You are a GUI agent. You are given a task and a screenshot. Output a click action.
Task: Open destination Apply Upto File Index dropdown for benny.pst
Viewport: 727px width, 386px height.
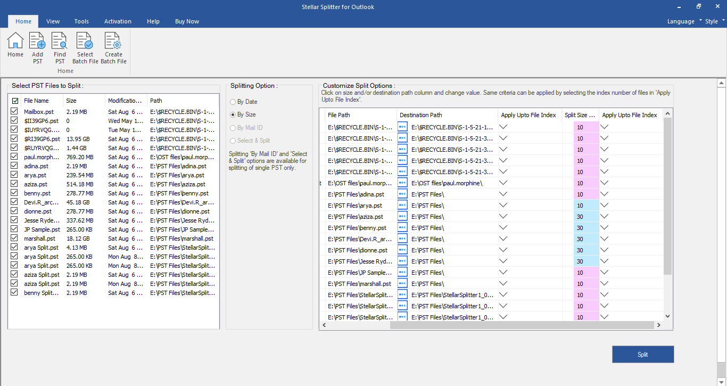pos(503,227)
